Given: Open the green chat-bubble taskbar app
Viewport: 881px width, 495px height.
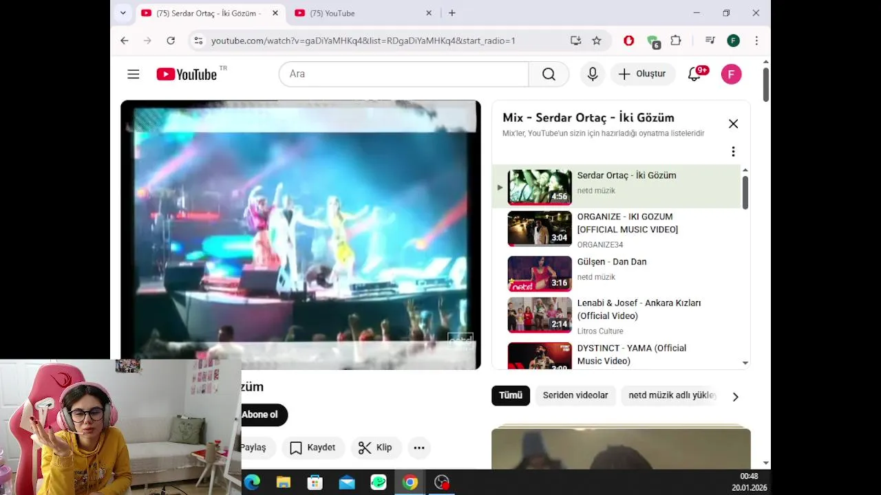Looking at the screenshot, I should click(x=379, y=483).
